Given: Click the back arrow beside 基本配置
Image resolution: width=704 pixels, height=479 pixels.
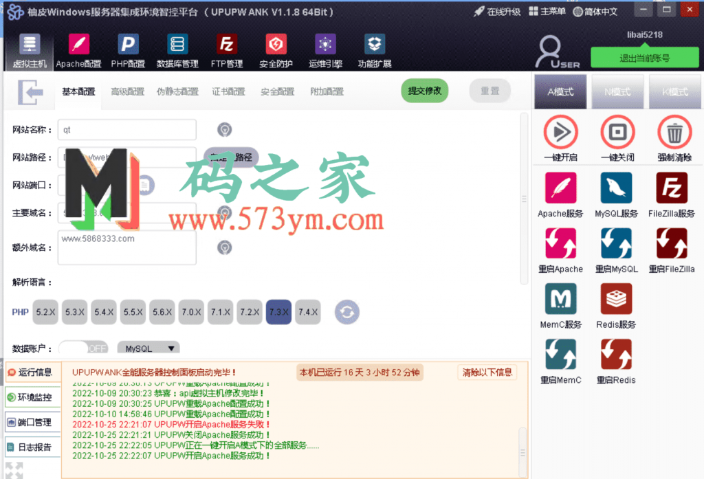Looking at the screenshot, I should click(x=30, y=92).
